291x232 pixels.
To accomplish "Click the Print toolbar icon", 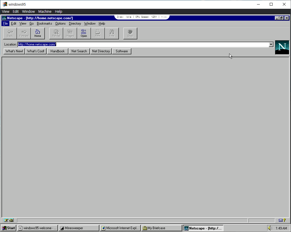I will click(x=98, y=33).
